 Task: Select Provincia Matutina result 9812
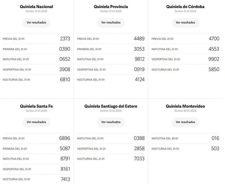pos(139,59)
